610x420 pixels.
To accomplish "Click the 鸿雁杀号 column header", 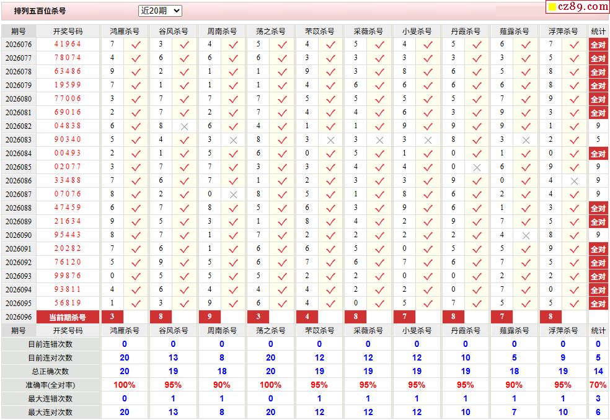I will coord(125,31).
